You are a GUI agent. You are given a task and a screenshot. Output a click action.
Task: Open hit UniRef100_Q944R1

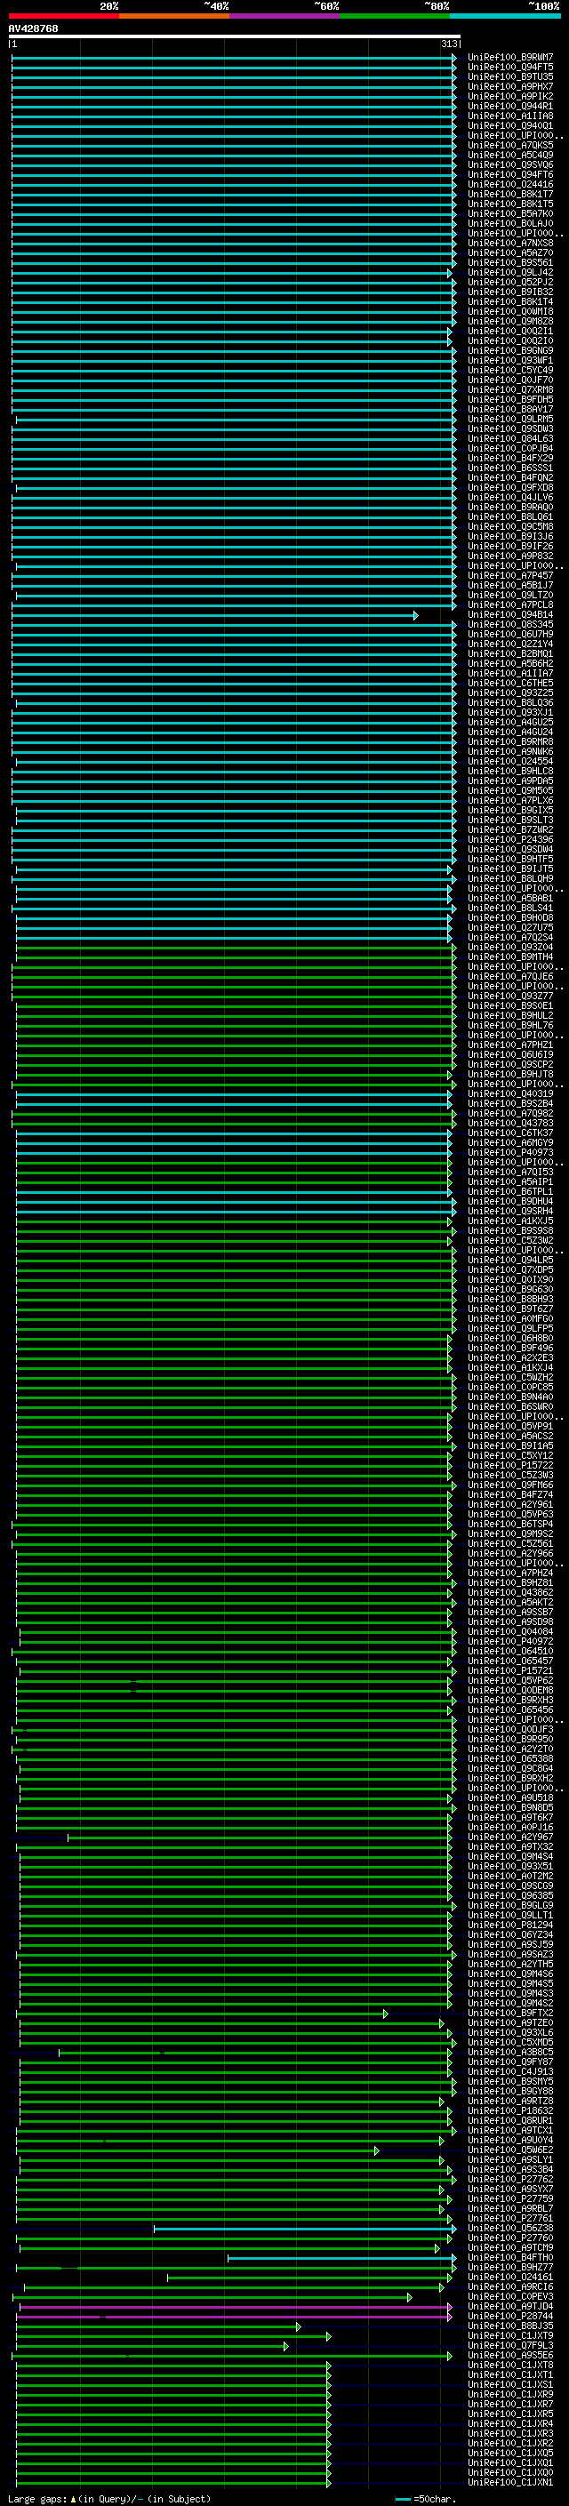click(x=510, y=106)
